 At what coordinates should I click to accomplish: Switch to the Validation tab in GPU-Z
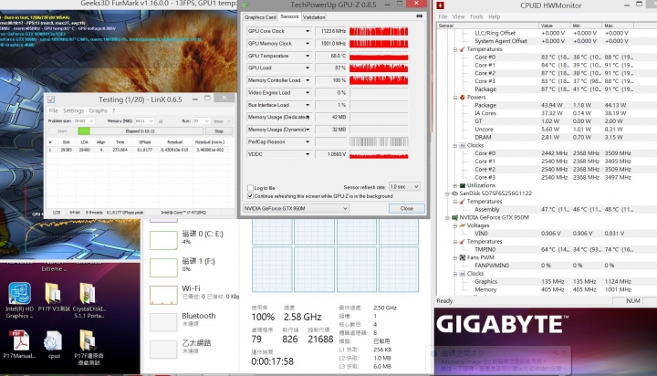pos(314,17)
